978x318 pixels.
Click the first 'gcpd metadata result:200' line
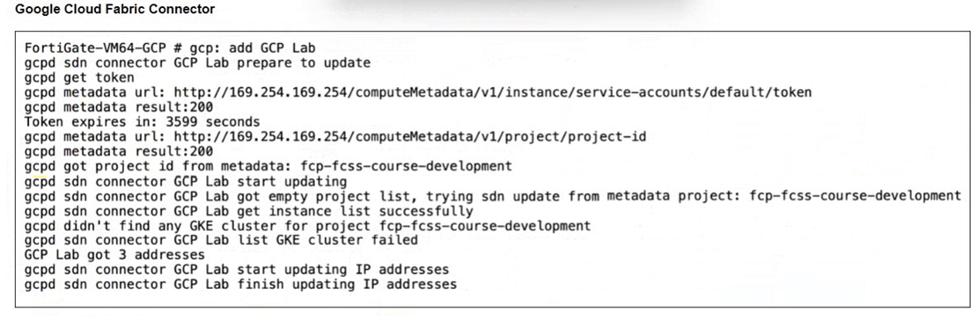click(119, 107)
